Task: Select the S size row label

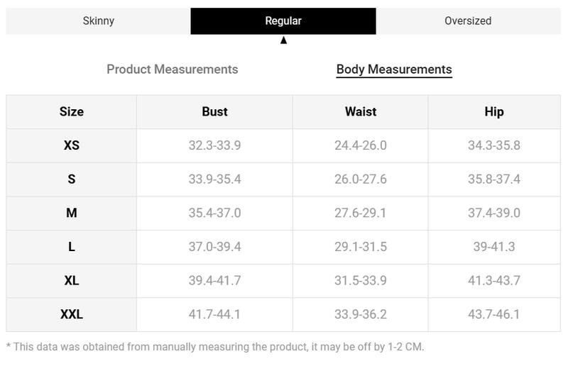Action: point(72,179)
